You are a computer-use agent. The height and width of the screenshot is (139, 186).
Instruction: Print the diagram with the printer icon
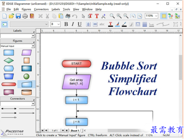point(25,16)
